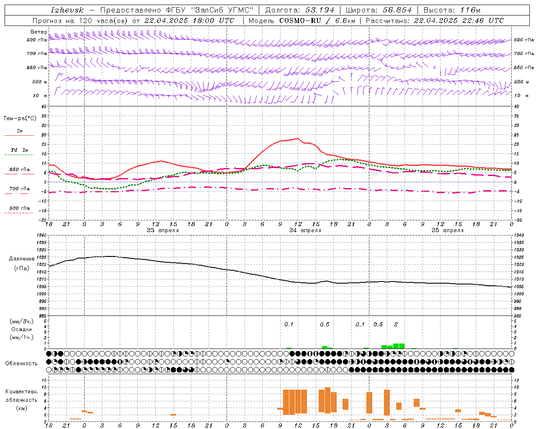
Task: Click the "(мм/1ч.)" precipitation unit label
Action: point(22,337)
